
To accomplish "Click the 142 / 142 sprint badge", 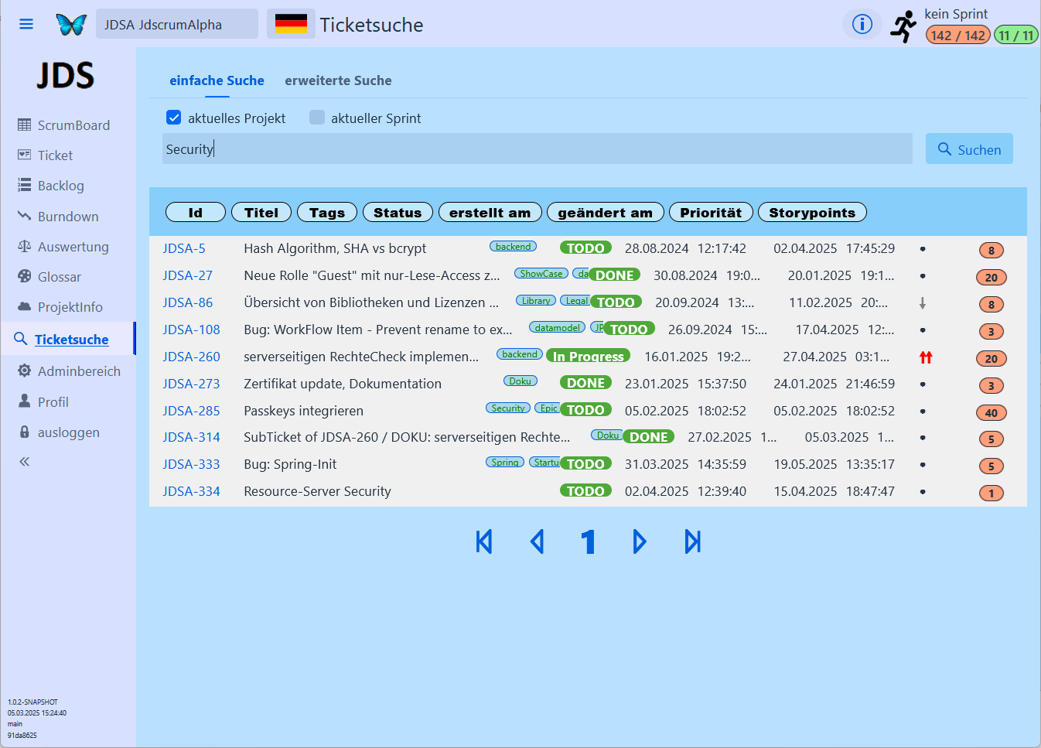I will click(958, 36).
